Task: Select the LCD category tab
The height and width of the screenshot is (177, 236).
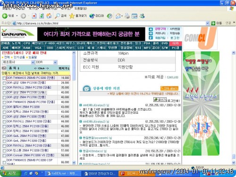Action: coord(81,48)
